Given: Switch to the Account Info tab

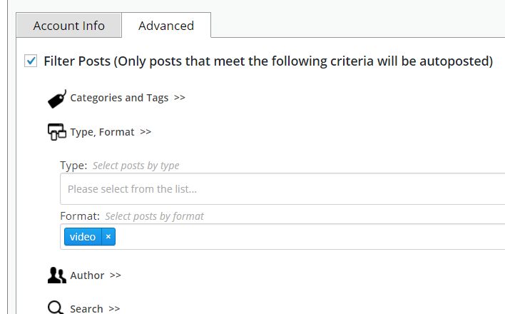Looking at the screenshot, I should tap(69, 26).
